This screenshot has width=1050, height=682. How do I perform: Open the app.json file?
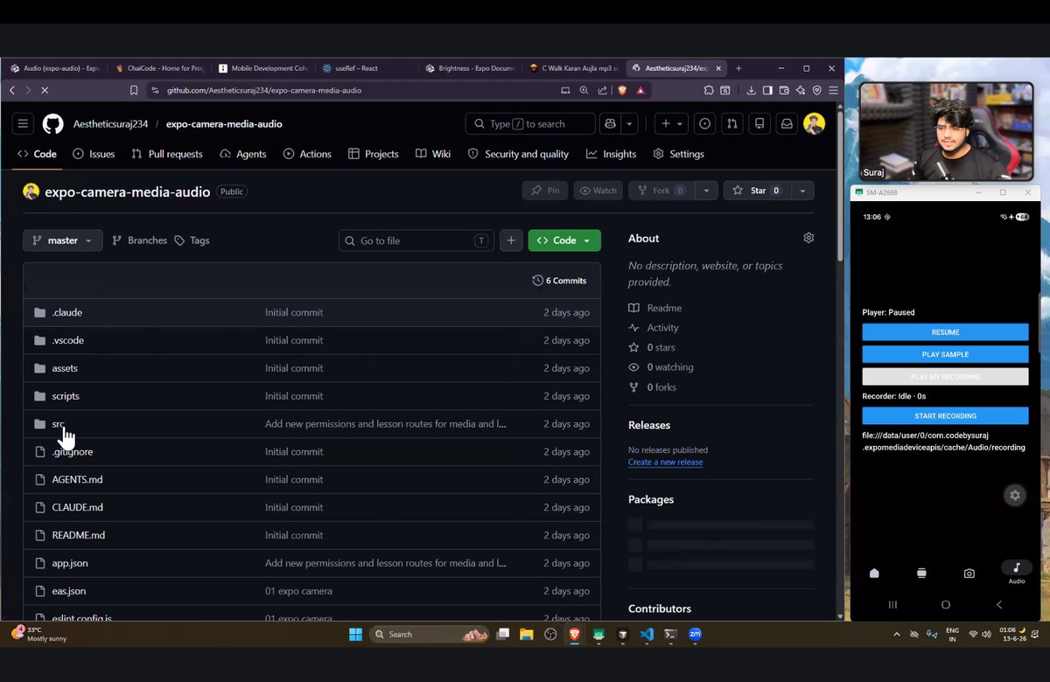(x=69, y=563)
